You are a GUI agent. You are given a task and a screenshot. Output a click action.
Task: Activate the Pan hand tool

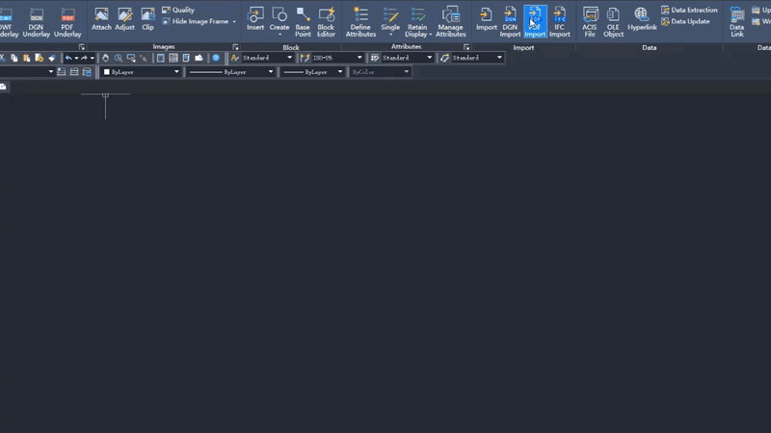pos(106,58)
